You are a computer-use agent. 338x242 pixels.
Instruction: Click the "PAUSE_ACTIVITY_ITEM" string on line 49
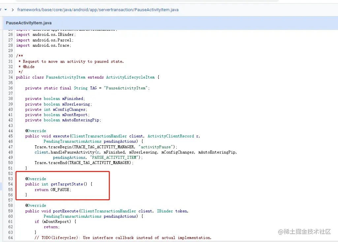click(114, 157)
